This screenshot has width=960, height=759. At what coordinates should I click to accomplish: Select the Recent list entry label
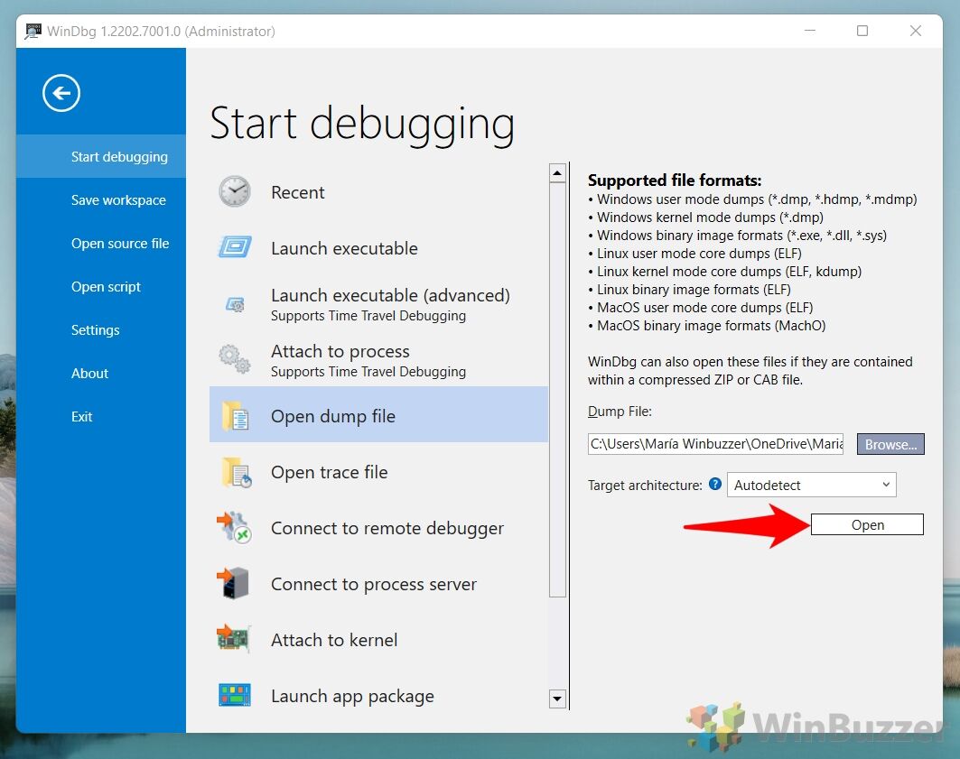[x=297, y=192]
